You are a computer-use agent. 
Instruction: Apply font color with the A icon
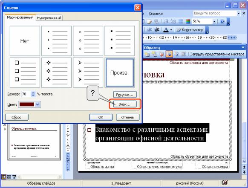coord(166,30)
